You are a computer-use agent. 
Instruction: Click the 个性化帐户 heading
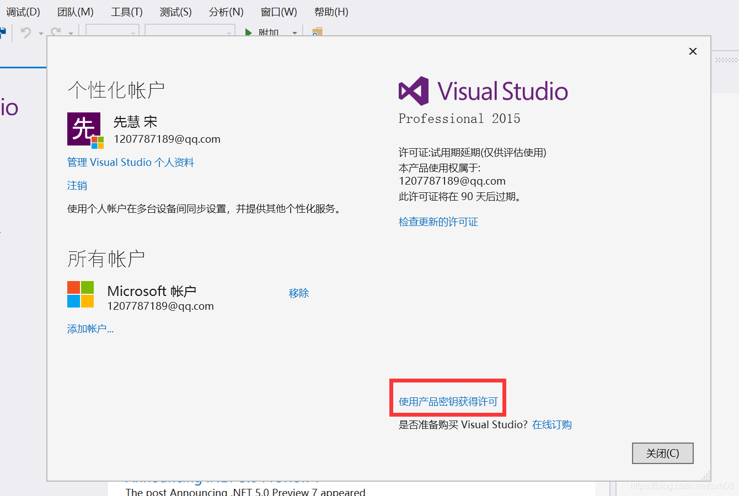tap(116, 90)
